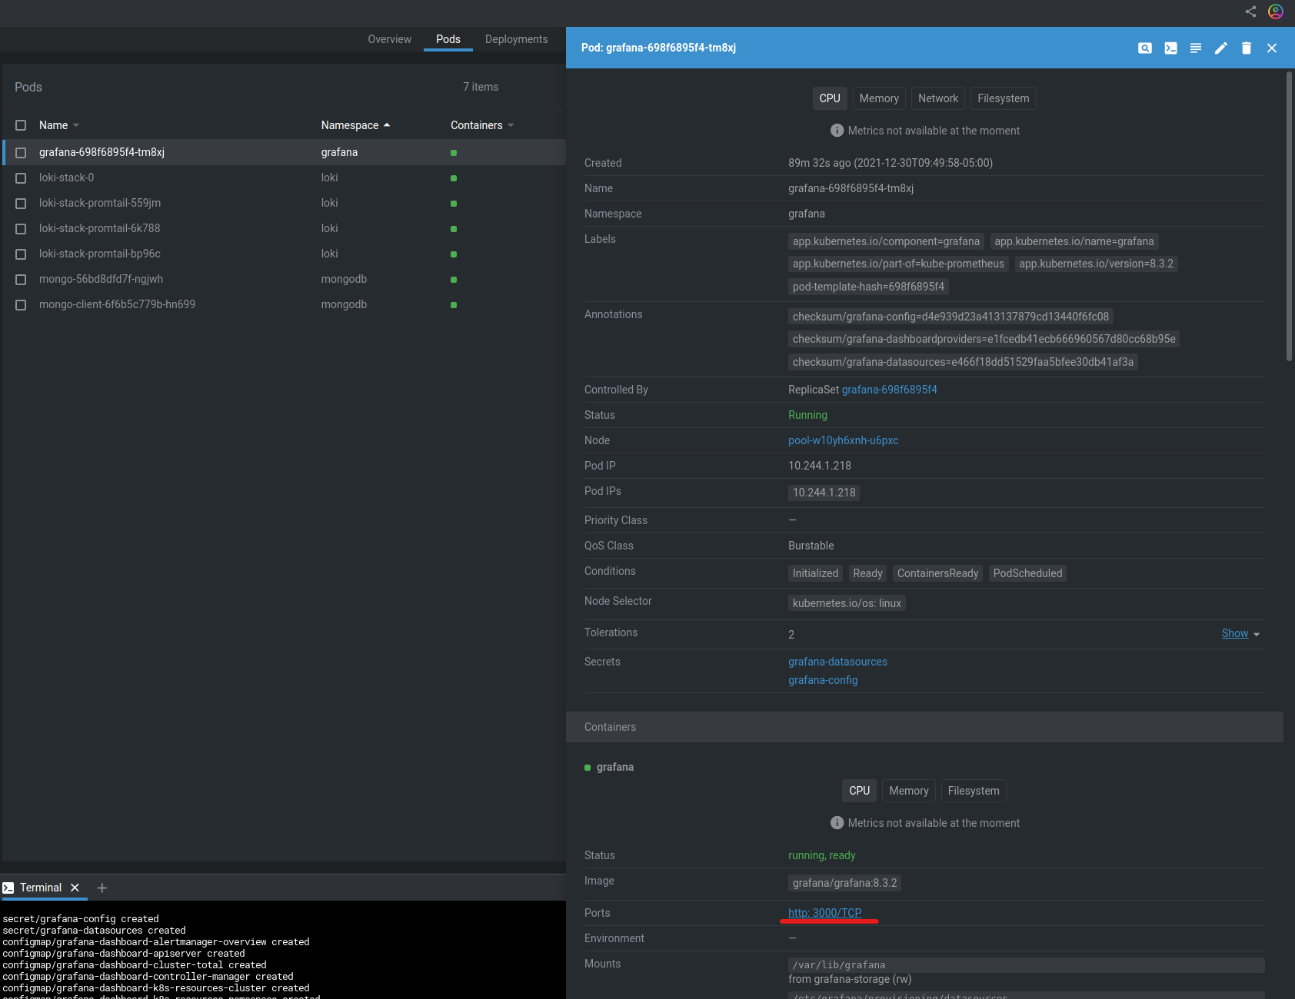Viewport: 1295px width, 999px height.
Task: Select the pod Network metrics tab
Action: pyautogui.click(x=938, y=98)
